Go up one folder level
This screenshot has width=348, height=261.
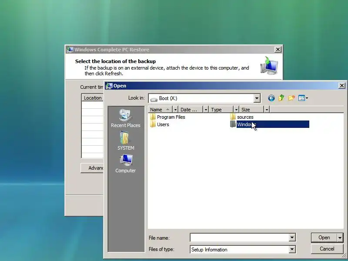pos(281,98)
